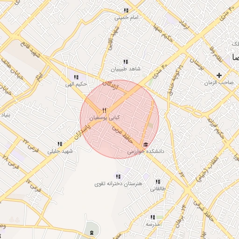Image resolution: width=239 pixels, height=239 pixels.
Task: Click the حکیم صهبا street label
Action: (163, 33)
